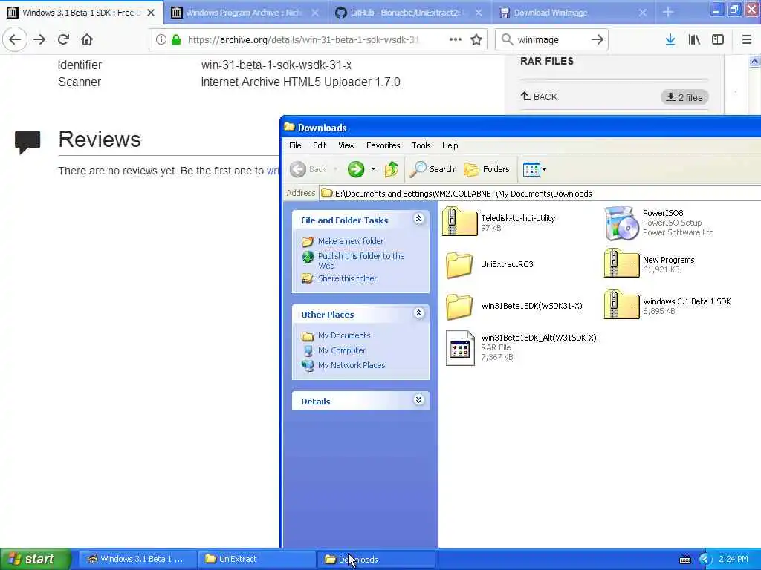
Task: Click the green padlock icon
Action: 176,40
